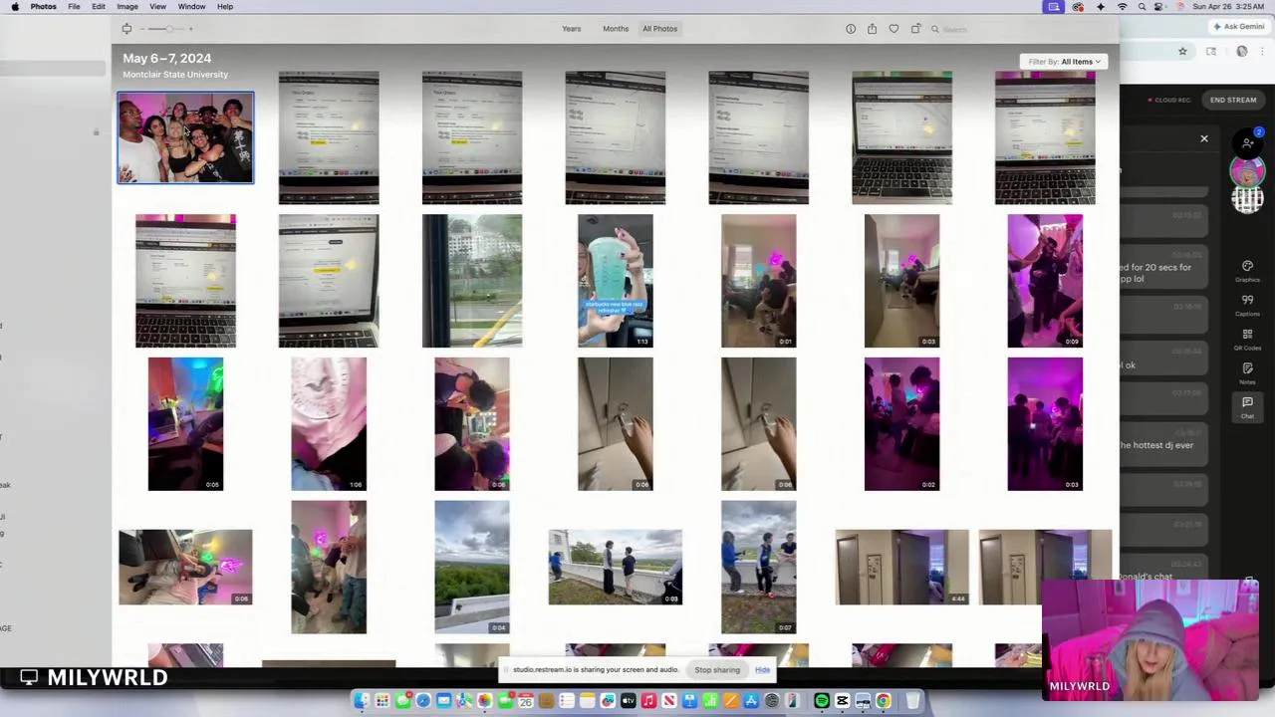
Task: Open Calendar from the Dock
Action: click(x=526, y=701)
